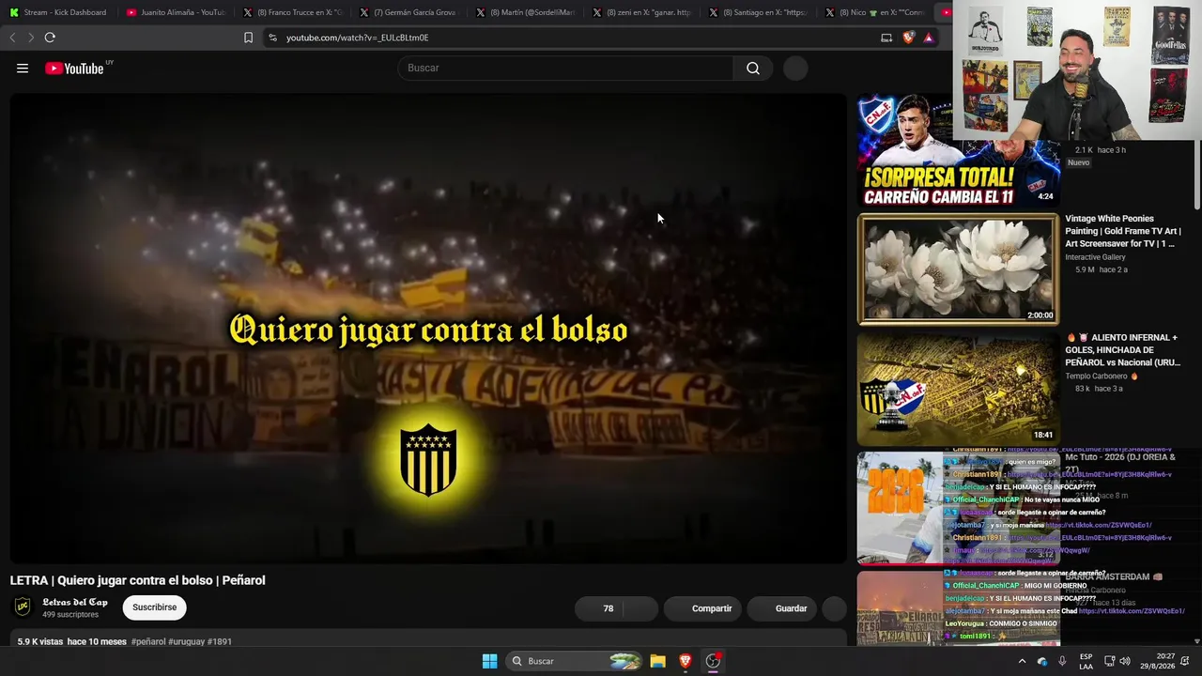
Task: Click the Guardar save button
Action: click(783, 608)
